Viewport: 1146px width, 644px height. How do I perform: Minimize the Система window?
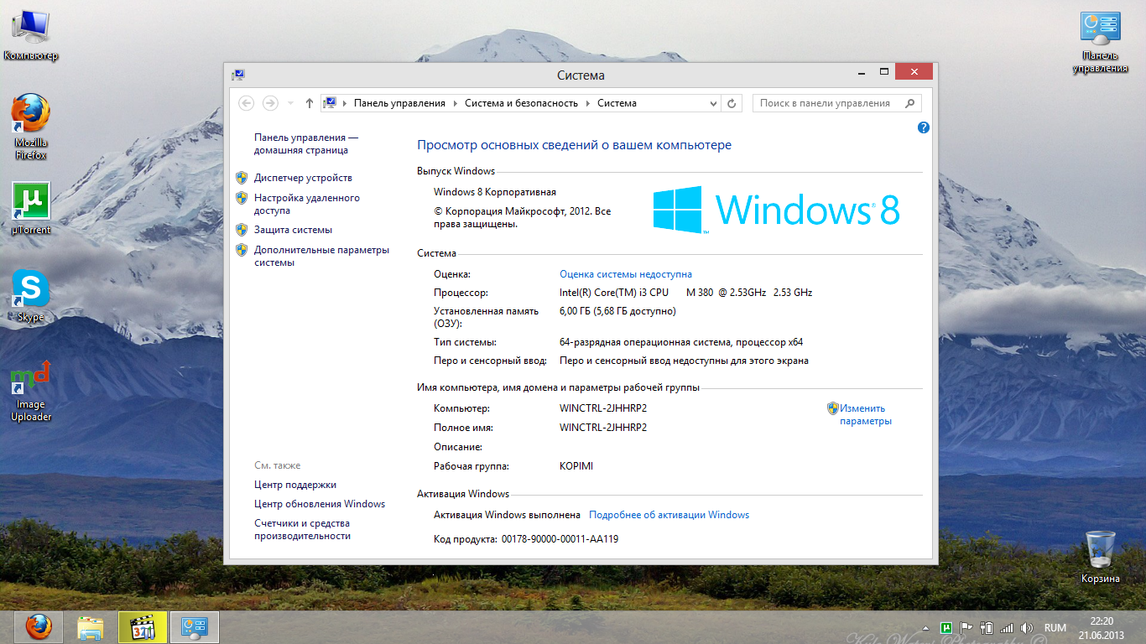click(862, 72)
